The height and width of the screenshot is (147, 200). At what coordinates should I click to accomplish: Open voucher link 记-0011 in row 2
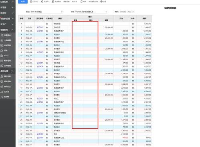coord(40,27)
